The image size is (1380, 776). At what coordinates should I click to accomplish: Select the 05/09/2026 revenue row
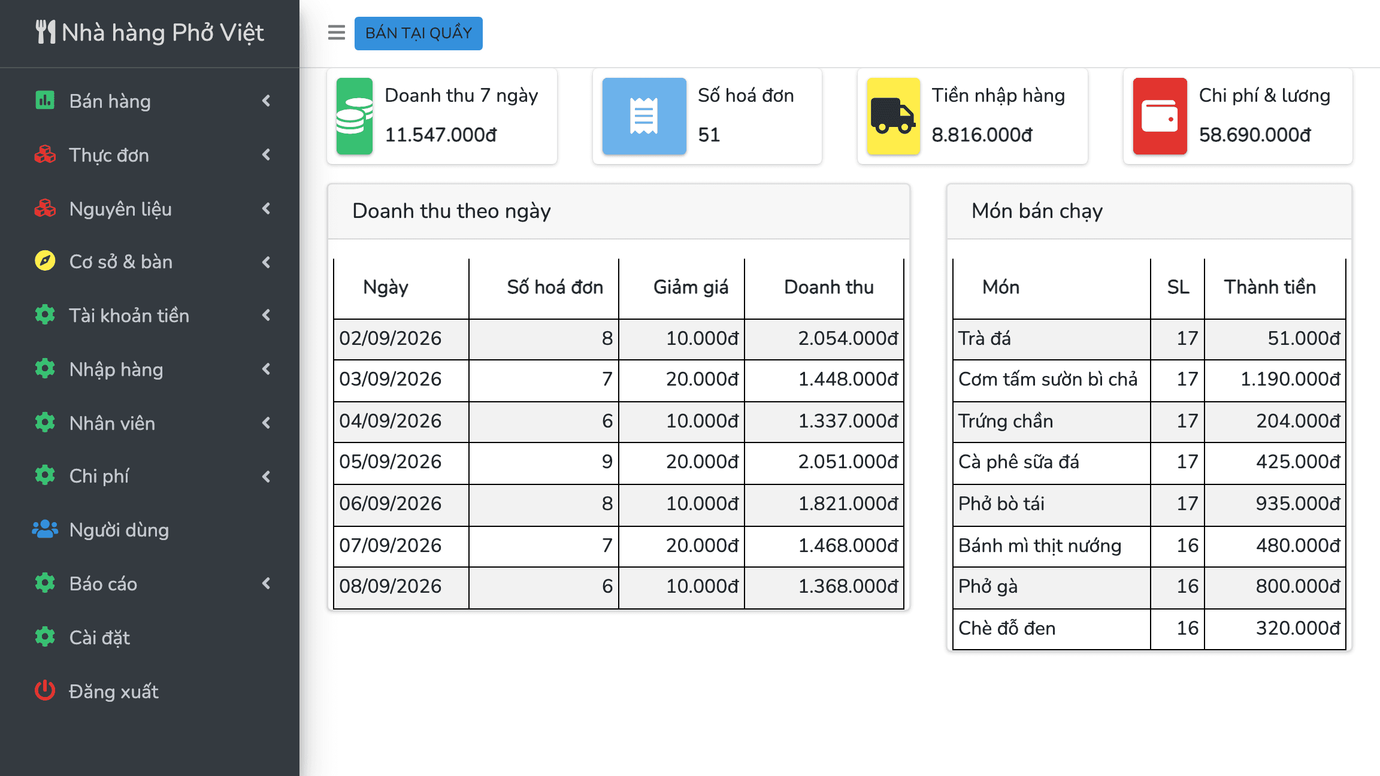pos(619,462)
